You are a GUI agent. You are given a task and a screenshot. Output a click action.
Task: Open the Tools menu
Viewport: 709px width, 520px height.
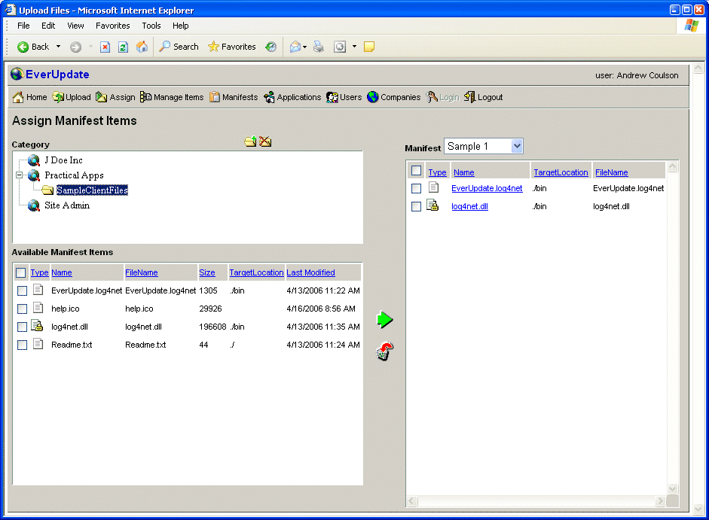[151, 26]
